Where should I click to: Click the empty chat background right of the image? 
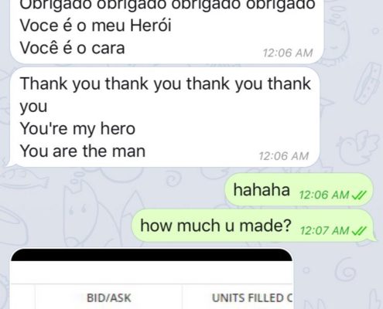coord(338,278)
